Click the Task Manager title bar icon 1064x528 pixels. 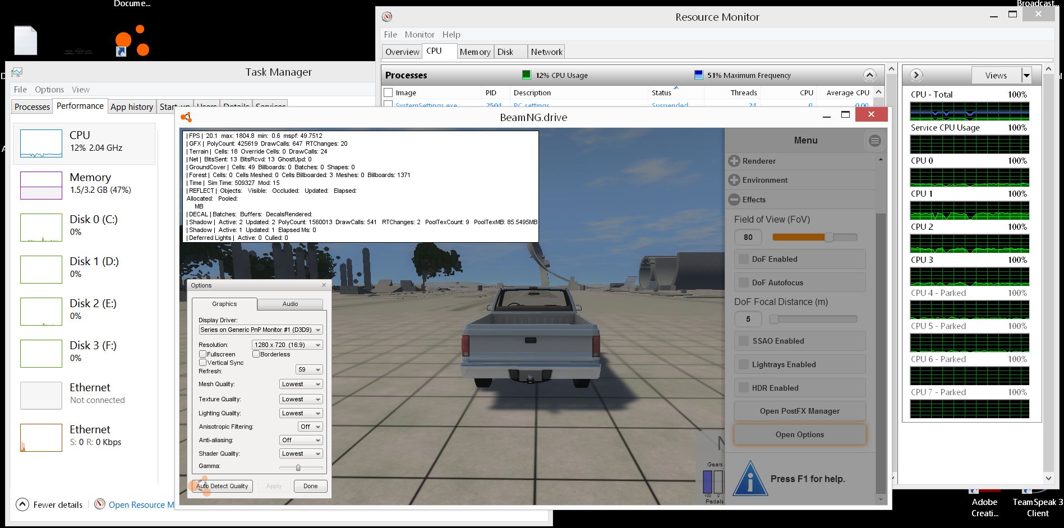[x=17, y=72]
